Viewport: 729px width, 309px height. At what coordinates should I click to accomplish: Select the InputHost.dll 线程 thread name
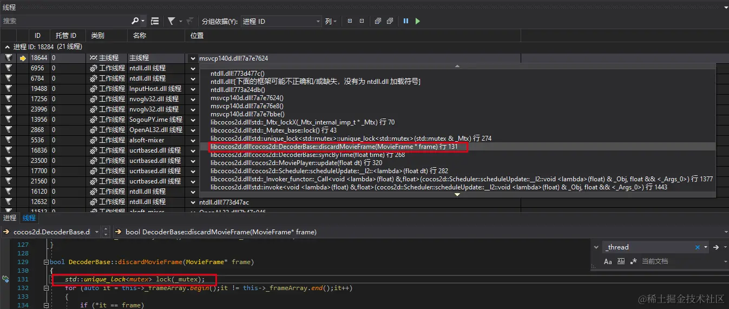tap(155, 89)
